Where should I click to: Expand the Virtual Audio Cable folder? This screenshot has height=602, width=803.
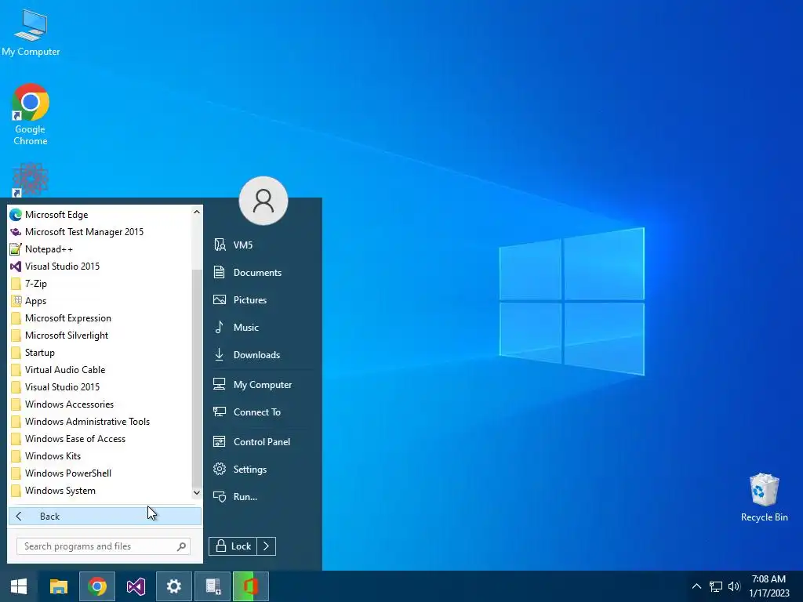click(x=100, y=370)
